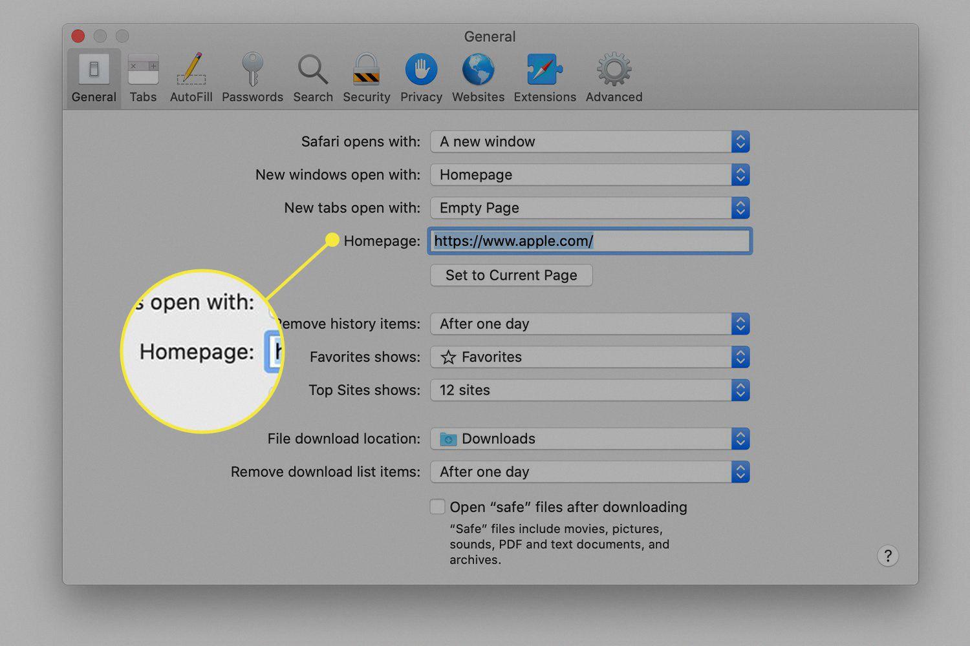Open the Advanced gear pane

614,78
